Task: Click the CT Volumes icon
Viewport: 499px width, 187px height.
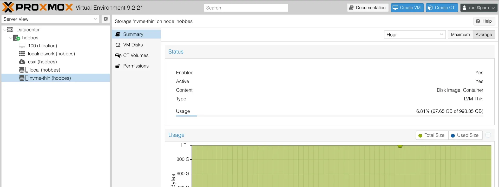Action: click(118, 55)
